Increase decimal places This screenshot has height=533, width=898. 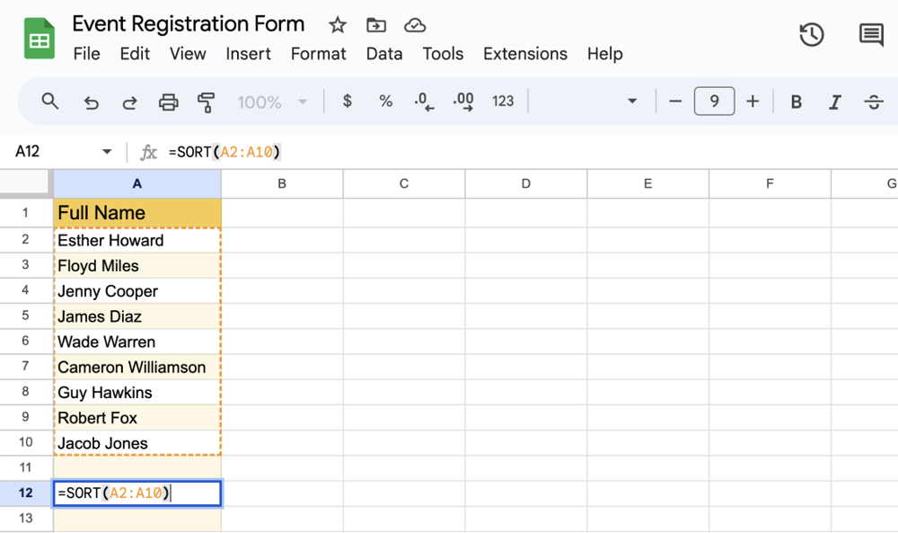point(463,101)
